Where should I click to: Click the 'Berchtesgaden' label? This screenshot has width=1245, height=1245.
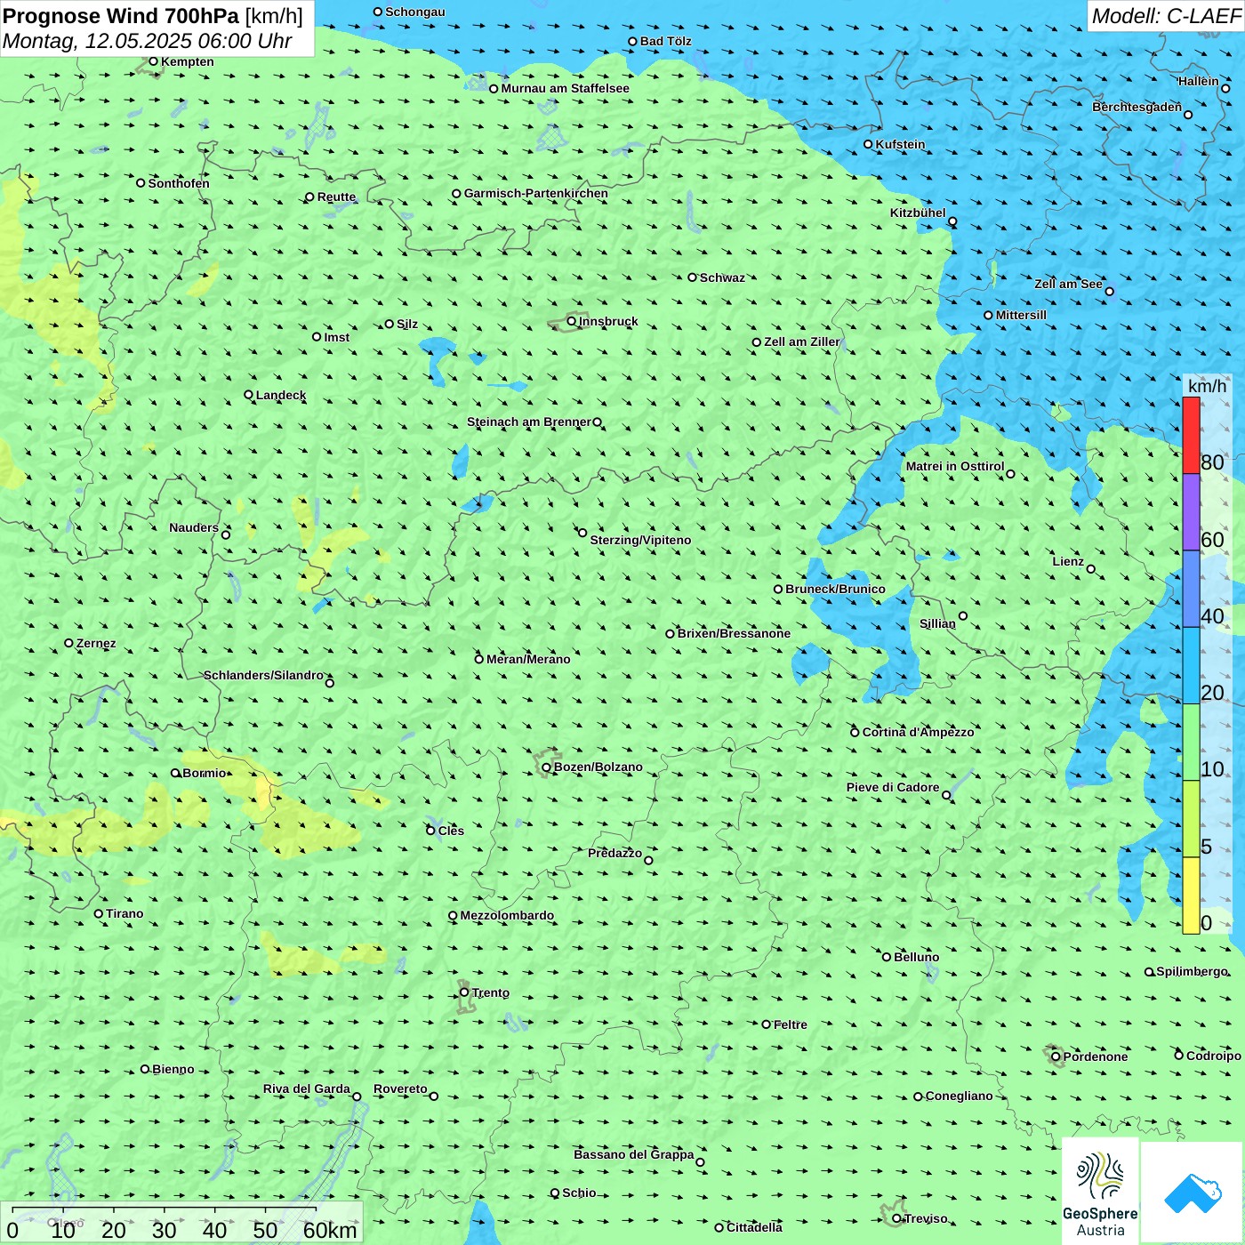(1137, 107)
